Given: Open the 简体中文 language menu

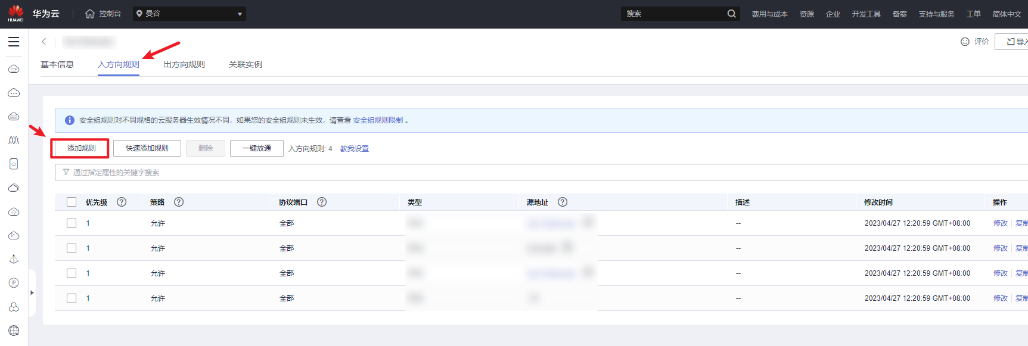Looking at the screenshot, I should pos(1007,14).
